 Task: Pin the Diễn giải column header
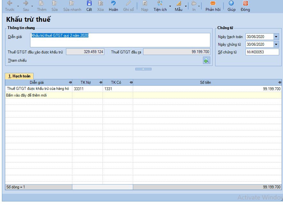click(70, 82)
